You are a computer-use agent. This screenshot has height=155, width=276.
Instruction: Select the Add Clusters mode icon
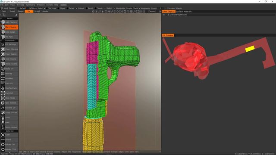coord(3,22)
